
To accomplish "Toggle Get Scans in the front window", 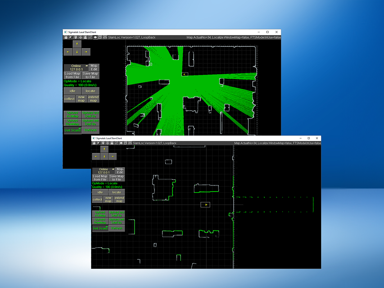I will [100, 228].
